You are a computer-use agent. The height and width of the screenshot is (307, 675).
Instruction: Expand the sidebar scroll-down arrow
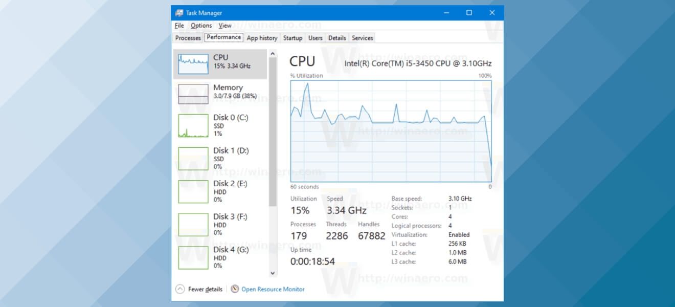pyautogui.click(x=271, y=273)
